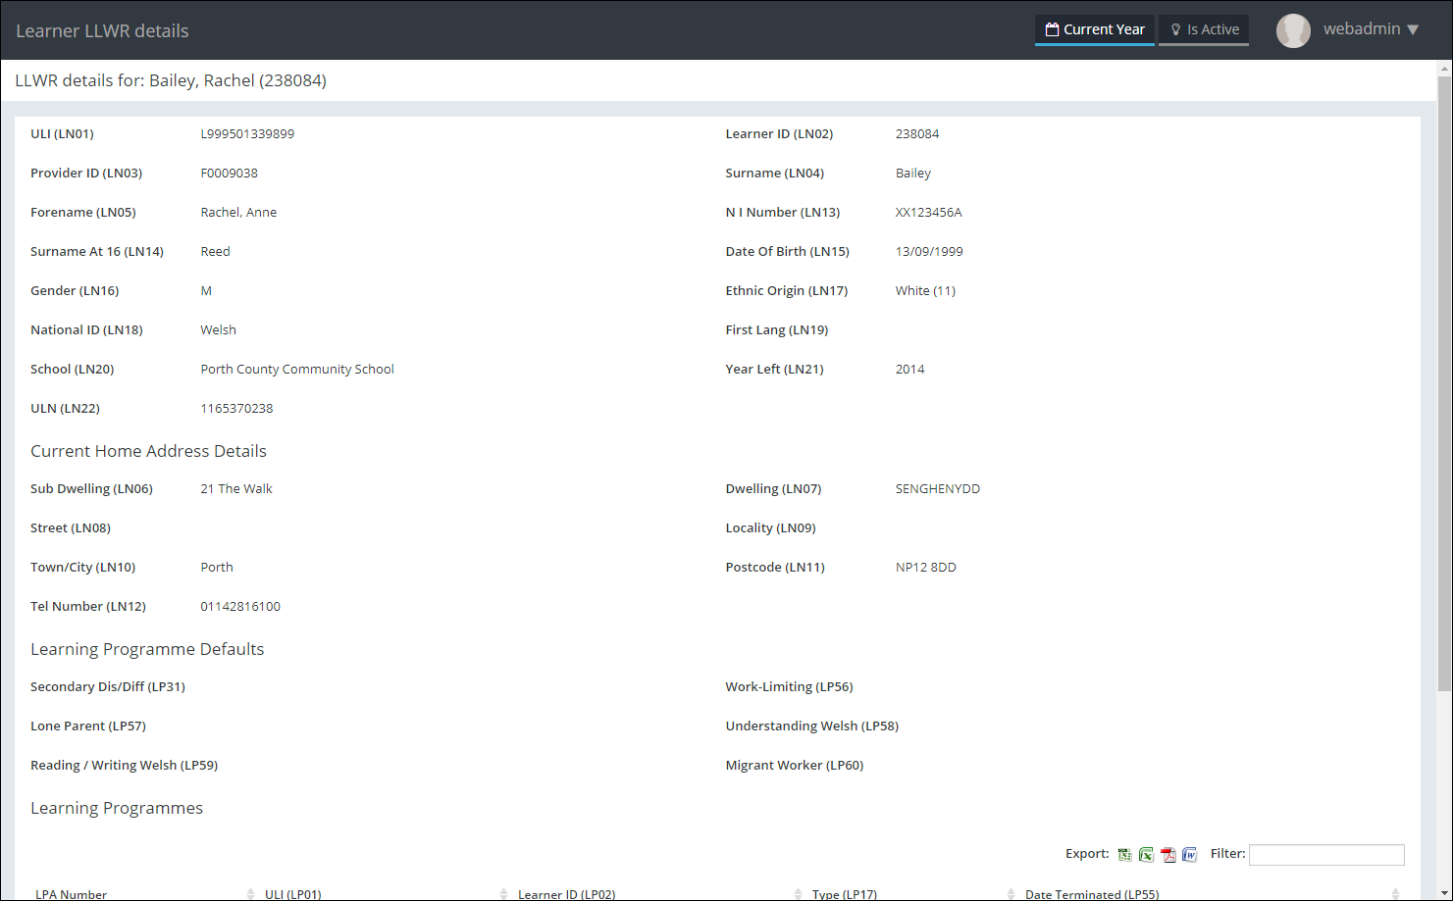
Task: Click the Learning Programme Defaults heading
Action: (x=147, y=649)
